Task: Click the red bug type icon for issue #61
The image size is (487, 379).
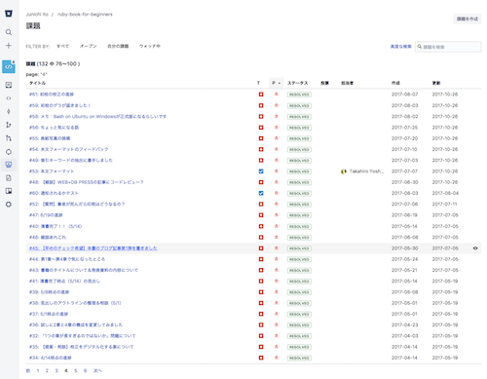Action: 261,95
